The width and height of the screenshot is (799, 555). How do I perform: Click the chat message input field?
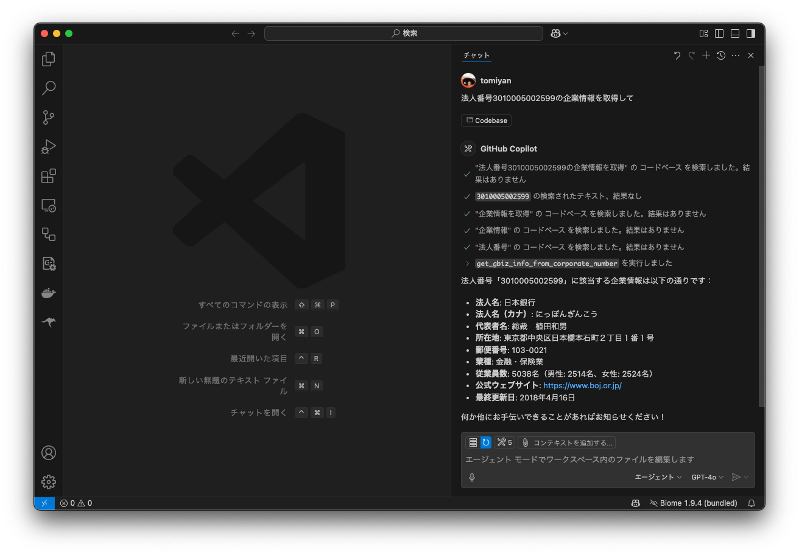[x=608, y=459]
